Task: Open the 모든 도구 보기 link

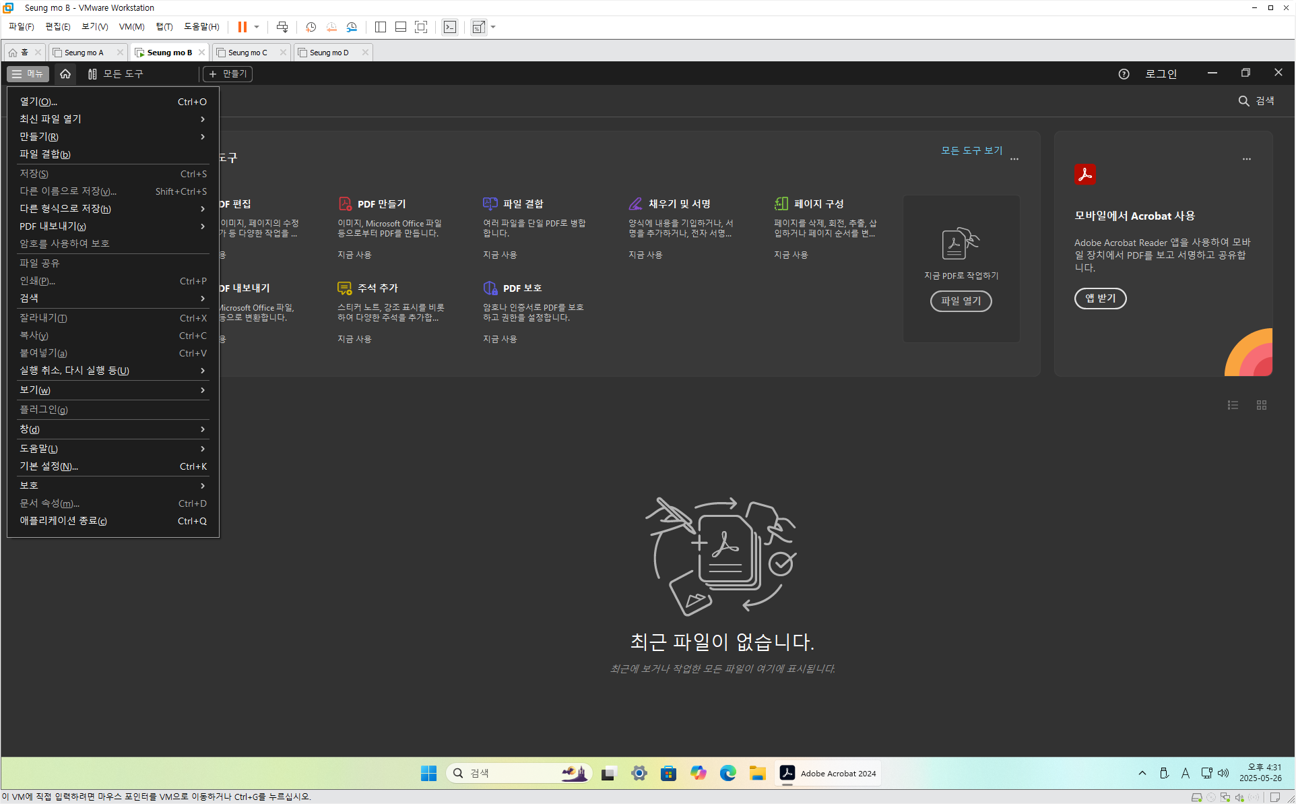Action: pos(971,150)
